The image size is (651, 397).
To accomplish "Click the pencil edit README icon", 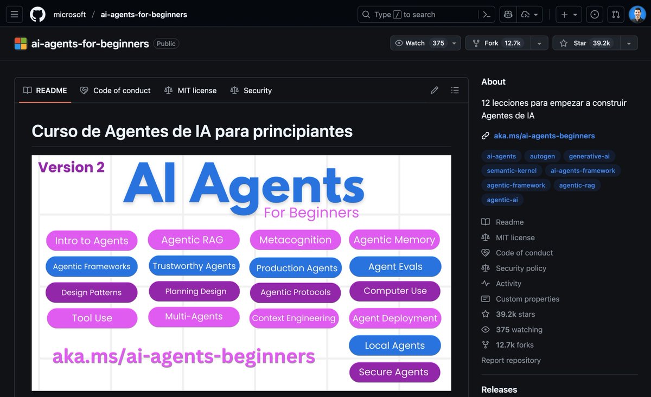I will (435, 91).
